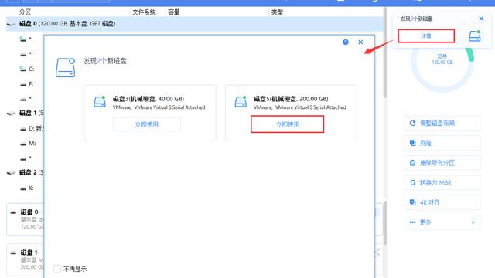This screenshot has height=278, width=495.
Task: Use disk 3 immediately (立即使用)
Action: coord(147,124)
